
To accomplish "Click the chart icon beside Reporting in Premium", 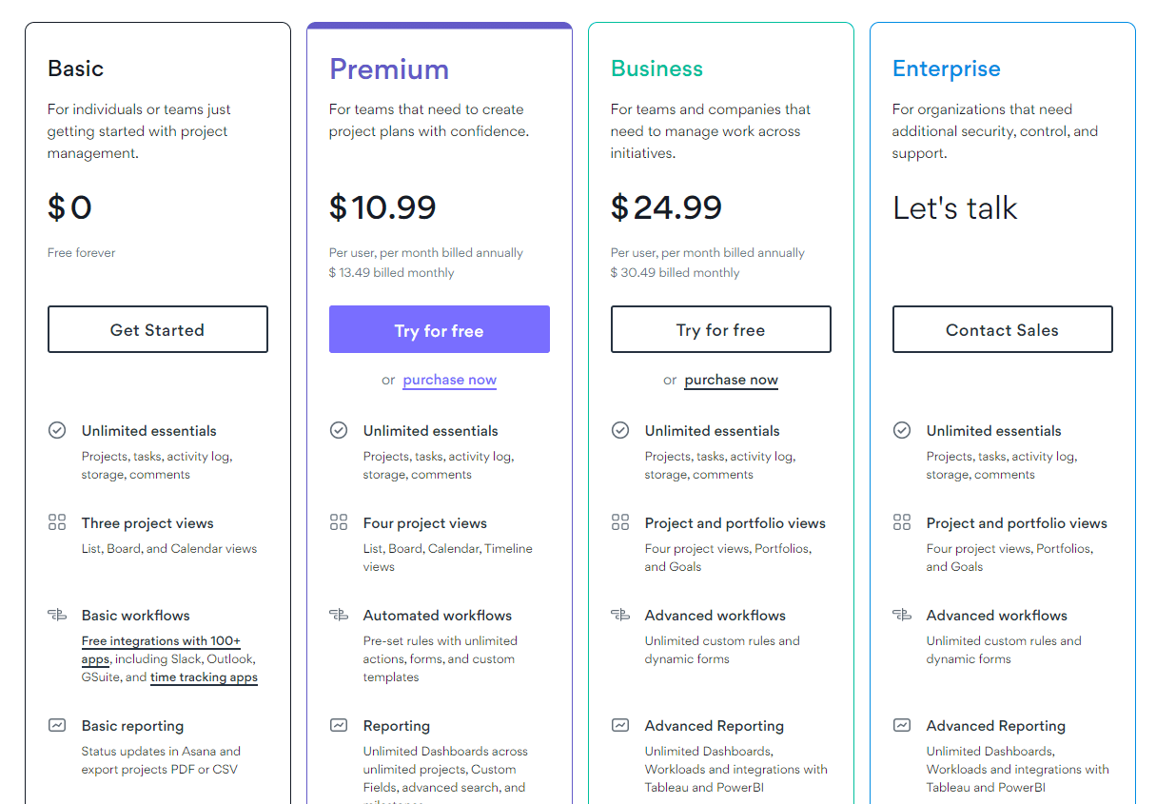I will [x=339, y=725].
